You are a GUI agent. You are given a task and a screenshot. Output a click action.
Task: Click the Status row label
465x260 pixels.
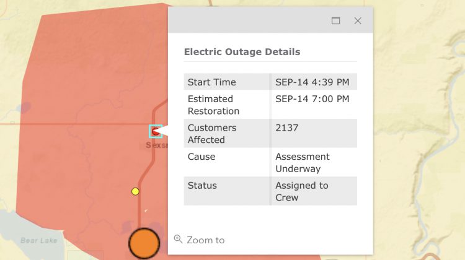tap(202, 185)
